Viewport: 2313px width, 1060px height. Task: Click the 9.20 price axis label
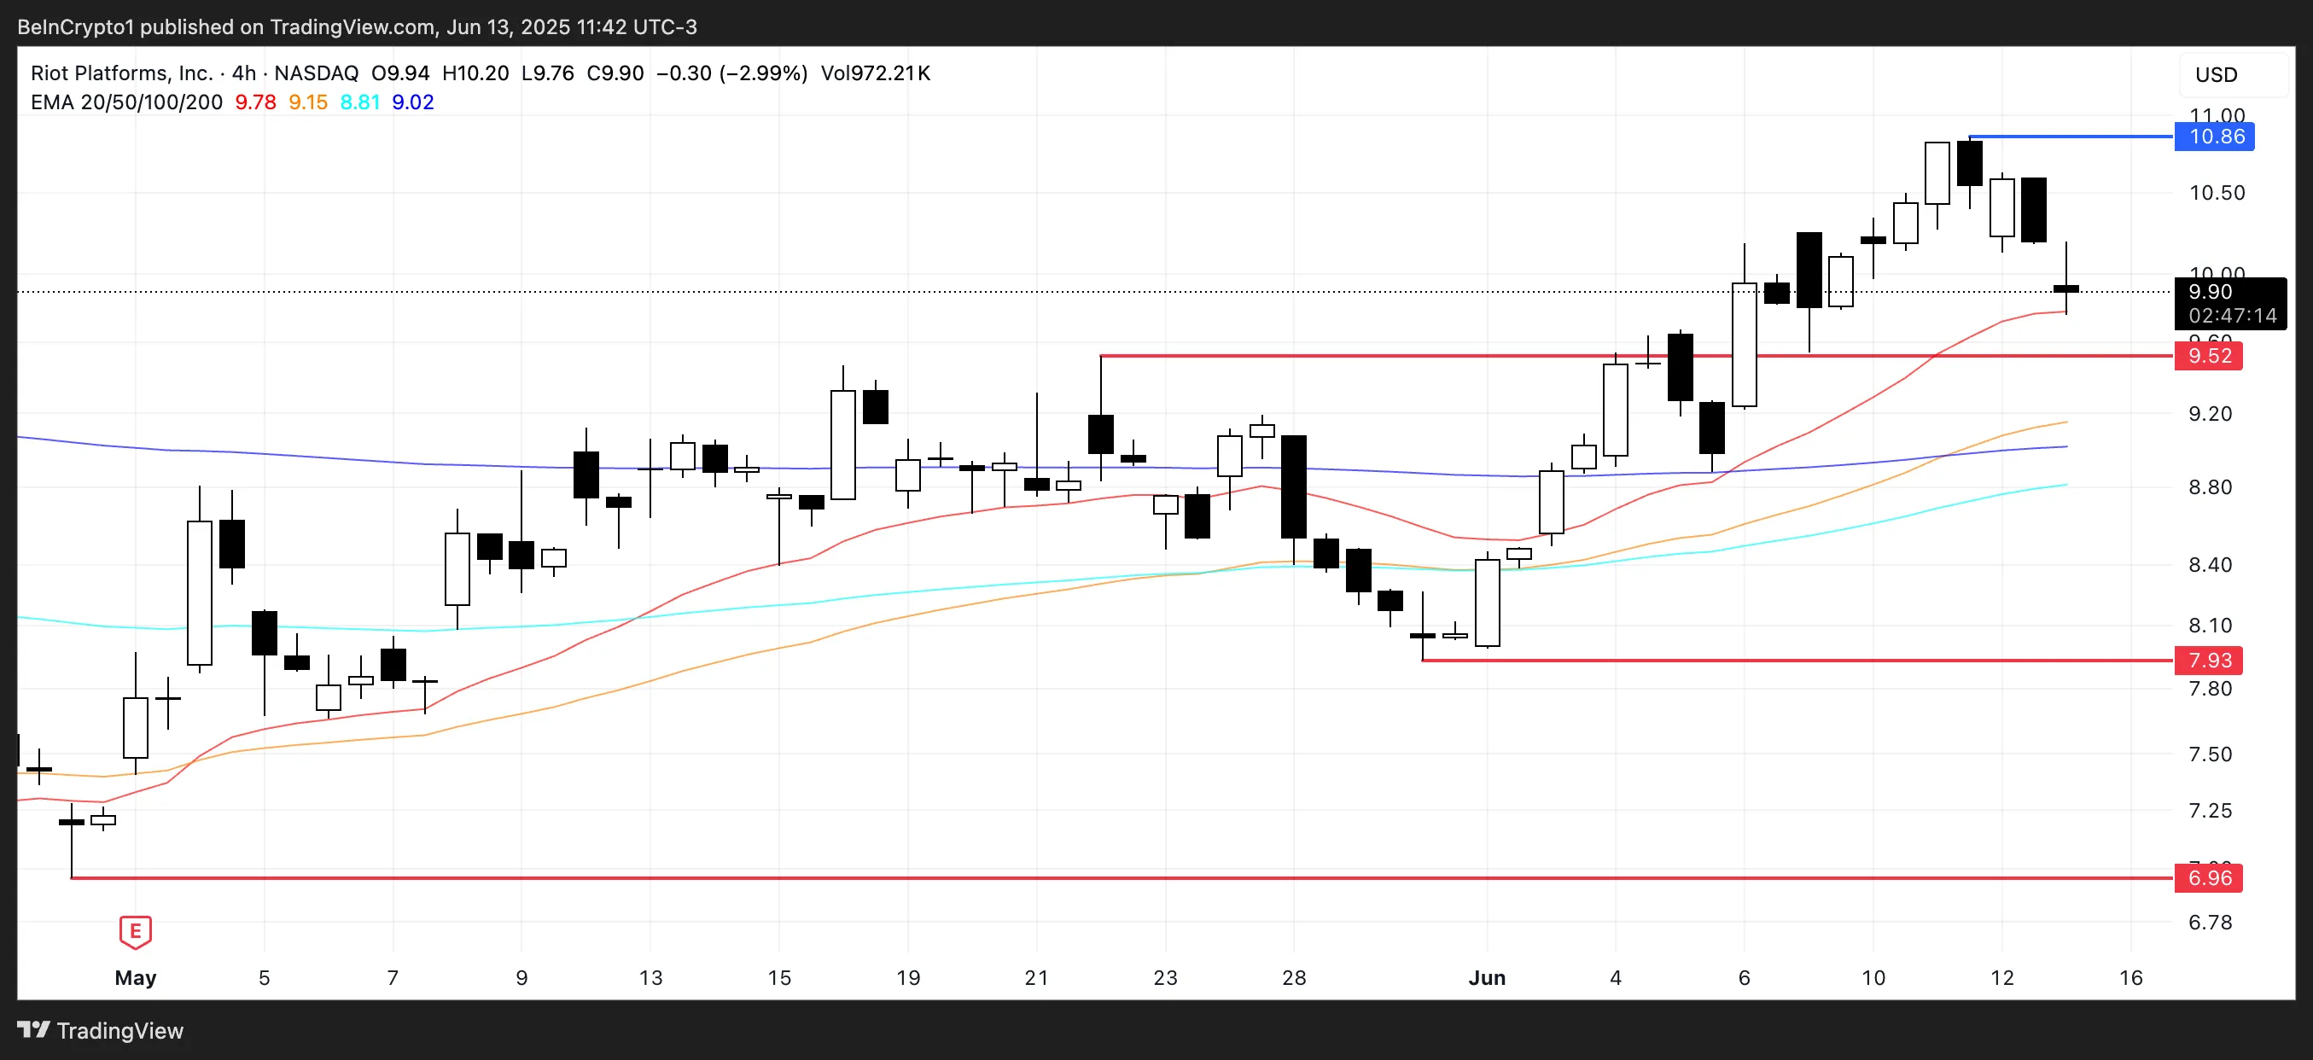point(2211,414)
